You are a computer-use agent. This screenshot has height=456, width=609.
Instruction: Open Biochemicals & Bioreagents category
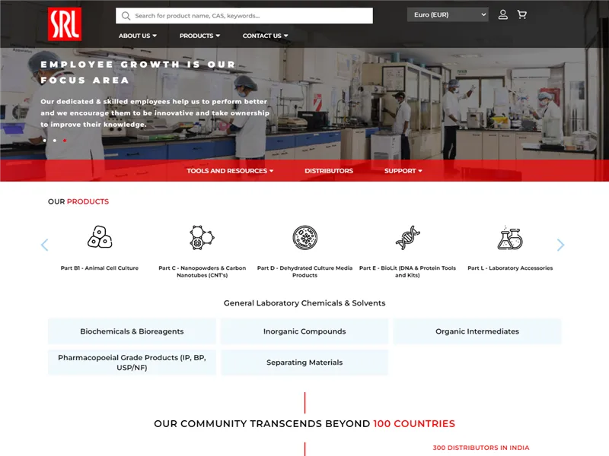[x=132, y=331]
